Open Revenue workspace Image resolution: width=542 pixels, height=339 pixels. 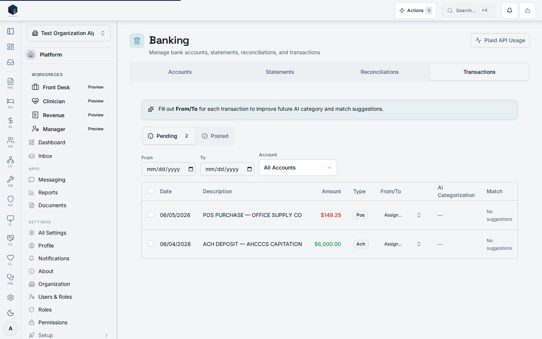tap(69, 115)
